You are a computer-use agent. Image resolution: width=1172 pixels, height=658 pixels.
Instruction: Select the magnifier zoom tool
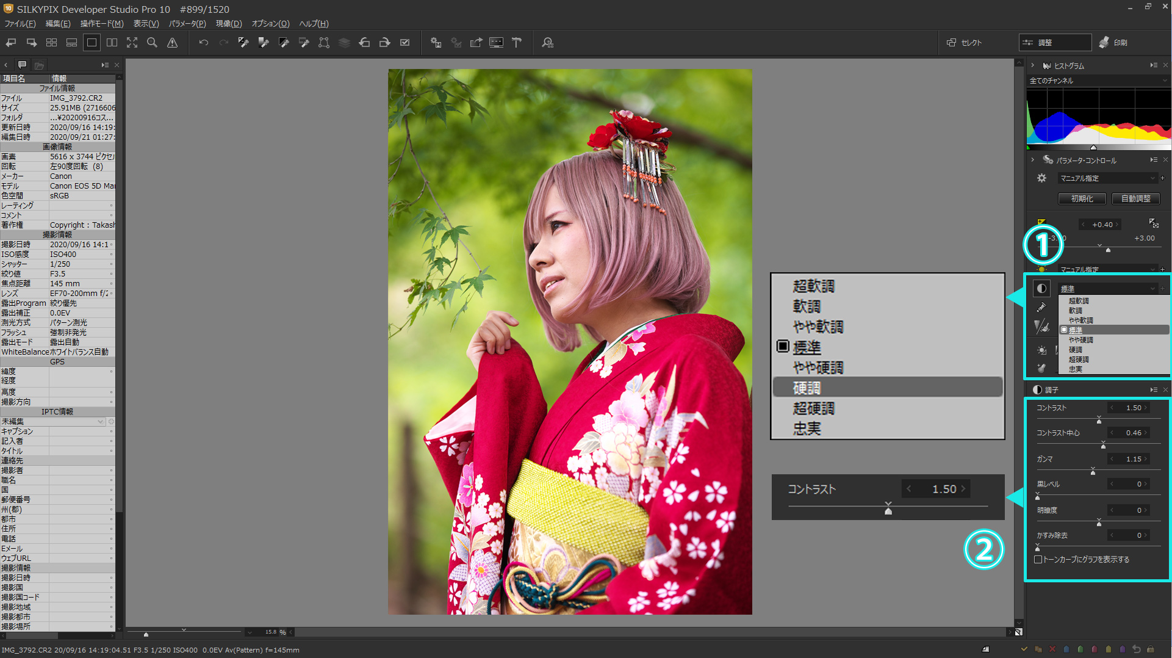[152, 43]
